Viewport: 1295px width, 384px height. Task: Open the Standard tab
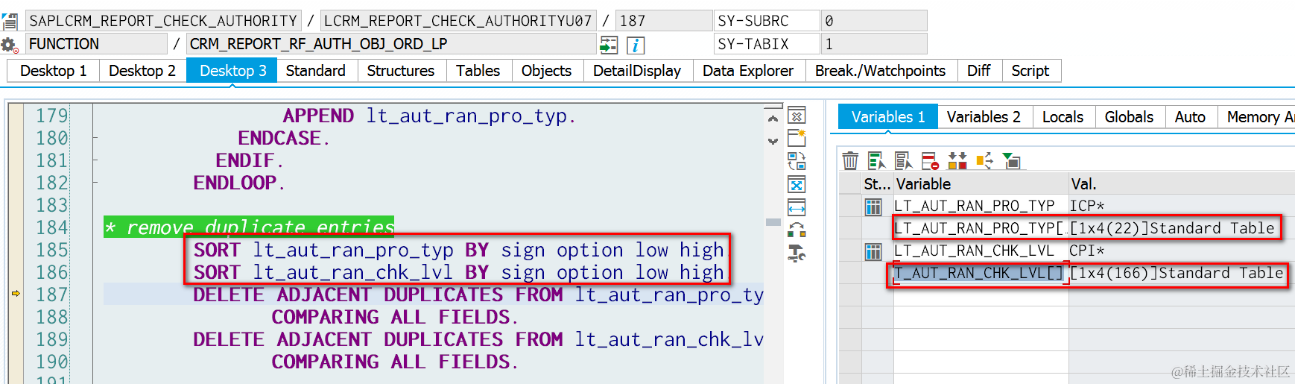315,71
